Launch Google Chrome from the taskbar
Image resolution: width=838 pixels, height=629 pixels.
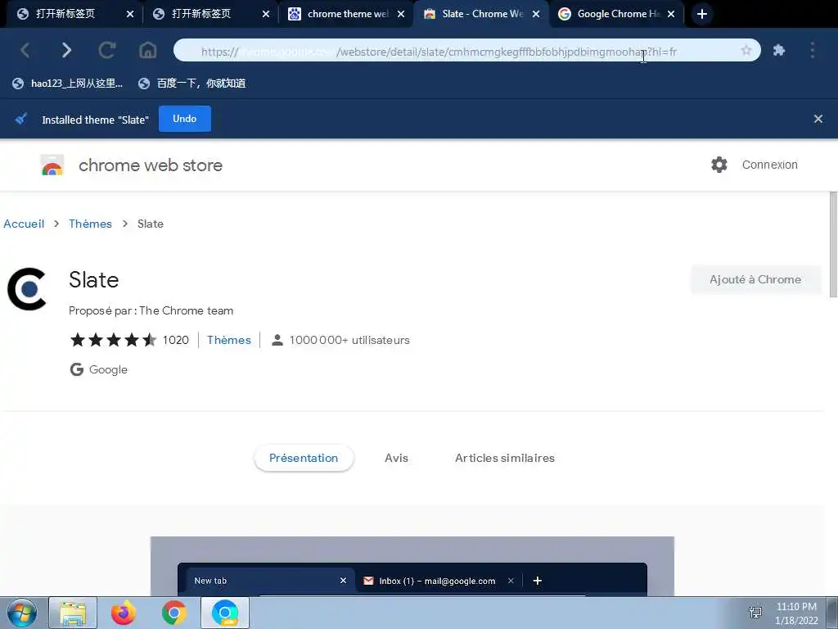(x=174, y=613)
